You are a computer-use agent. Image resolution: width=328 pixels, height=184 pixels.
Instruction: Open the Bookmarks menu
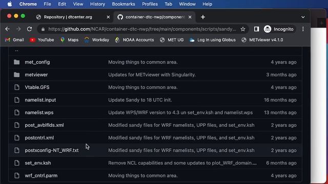coord(124,4)
